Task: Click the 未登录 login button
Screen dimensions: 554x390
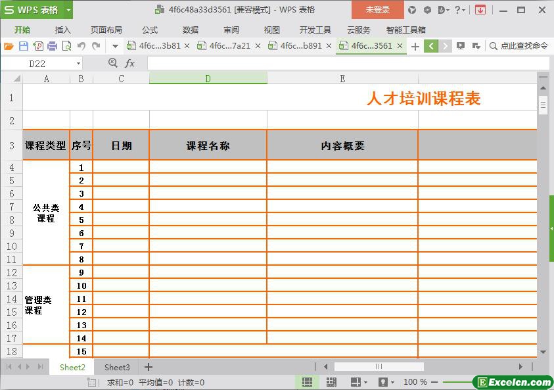Action: point(377,10)
